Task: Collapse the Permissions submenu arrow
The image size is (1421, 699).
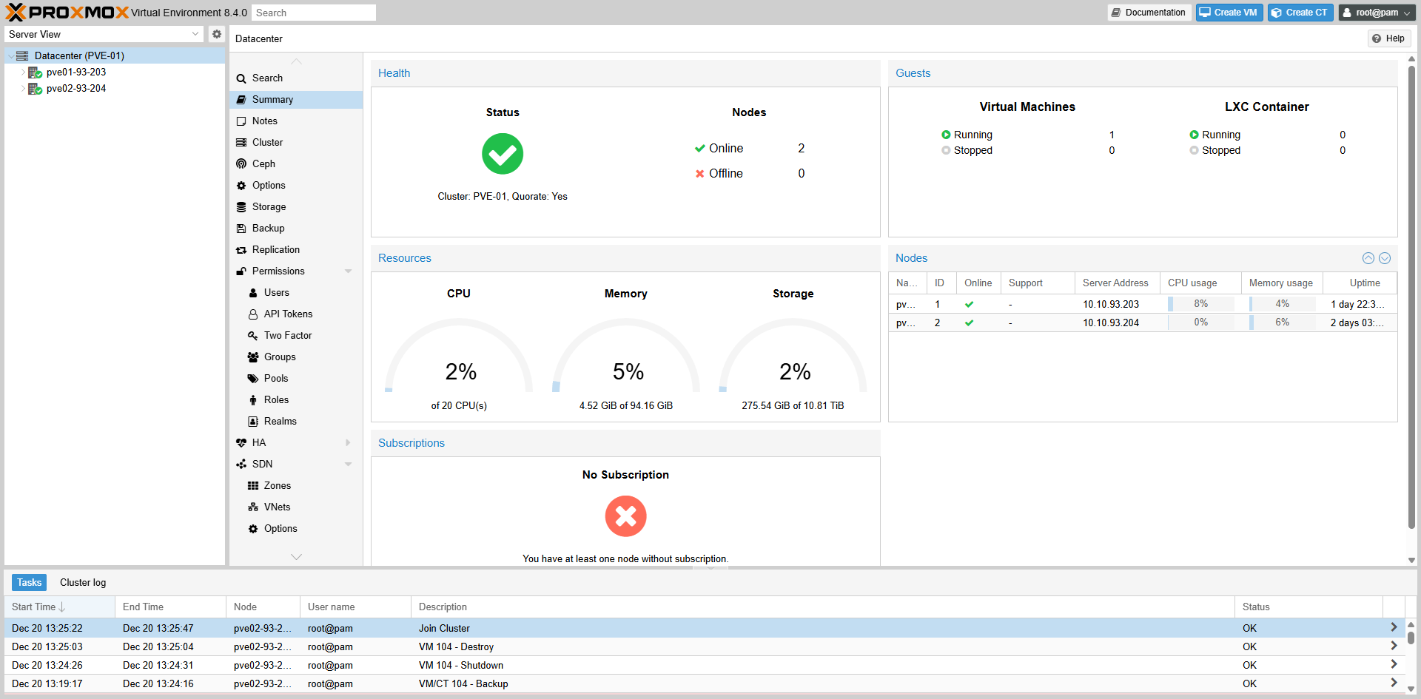Action: pos(348,271)
